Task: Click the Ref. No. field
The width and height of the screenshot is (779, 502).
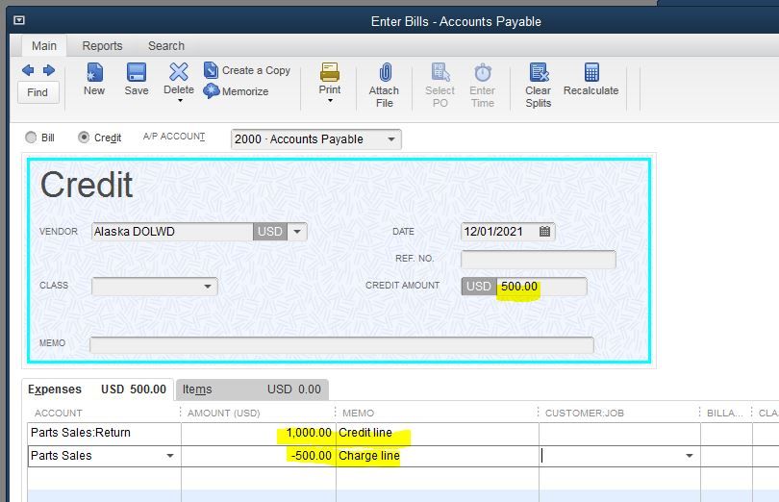Action: click(x=539, y=260)
